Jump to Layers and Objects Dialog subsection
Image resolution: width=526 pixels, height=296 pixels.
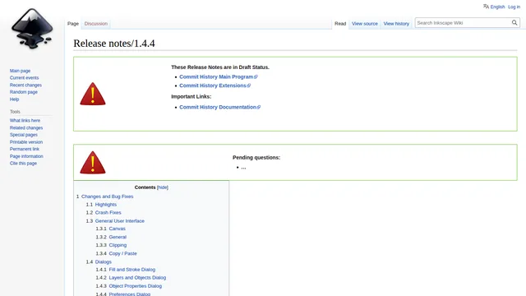pos(137,278)
